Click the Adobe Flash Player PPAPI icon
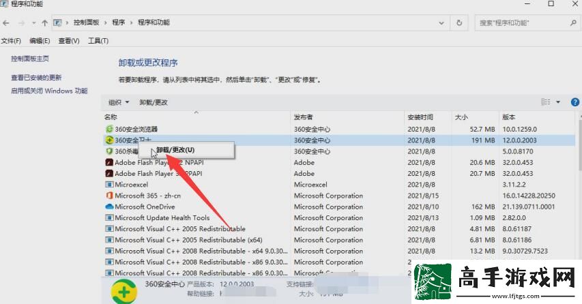This screenshot has width=582, height=304. tap(109, 174)
